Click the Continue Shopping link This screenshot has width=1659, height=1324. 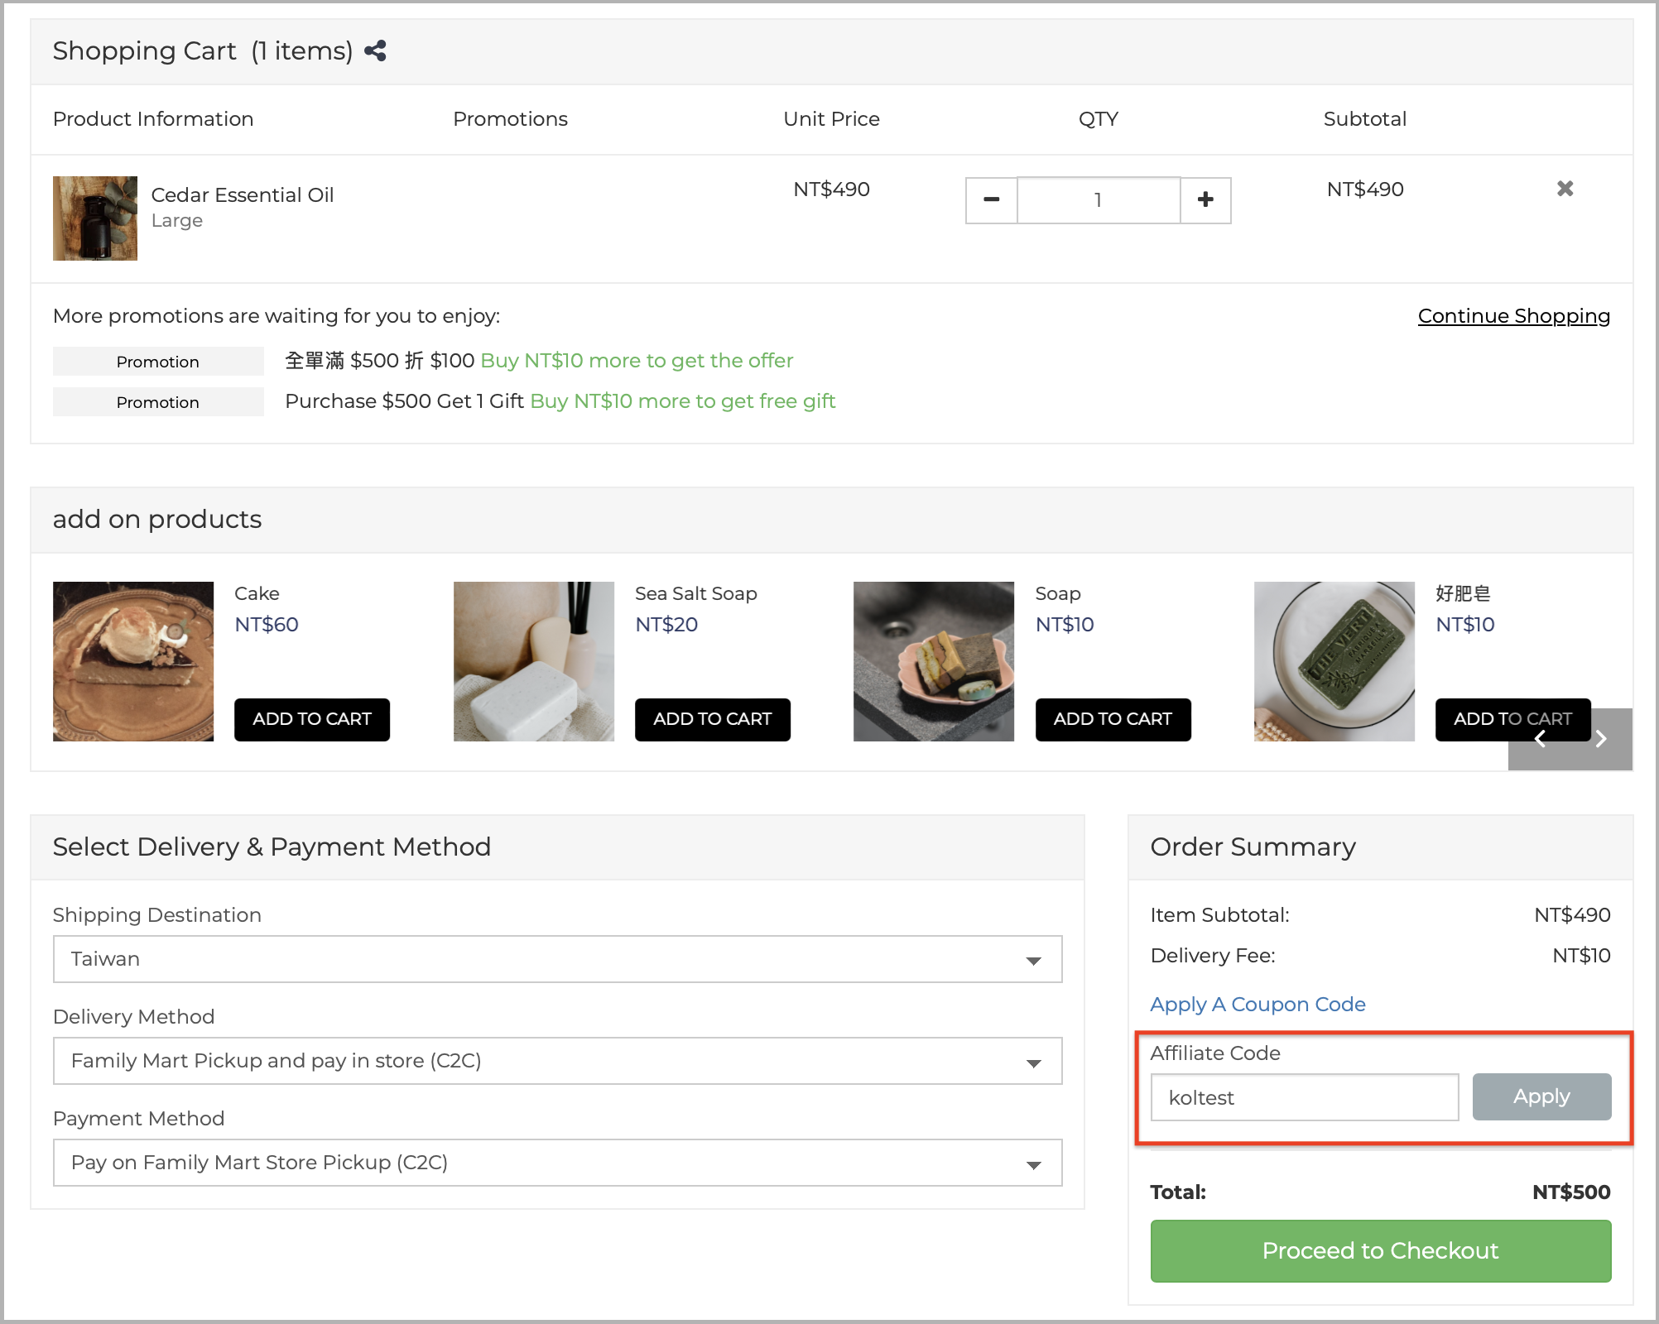pos(1513,315)
